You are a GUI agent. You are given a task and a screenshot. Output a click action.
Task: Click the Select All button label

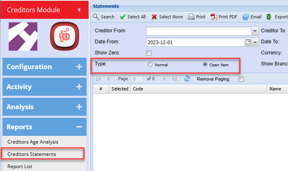(x=137, y=17)
